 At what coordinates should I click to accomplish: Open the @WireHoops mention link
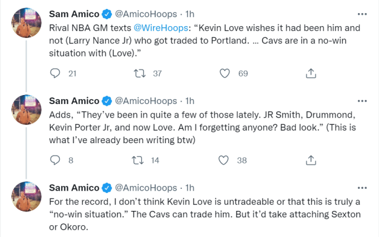[x=161, y=28]
